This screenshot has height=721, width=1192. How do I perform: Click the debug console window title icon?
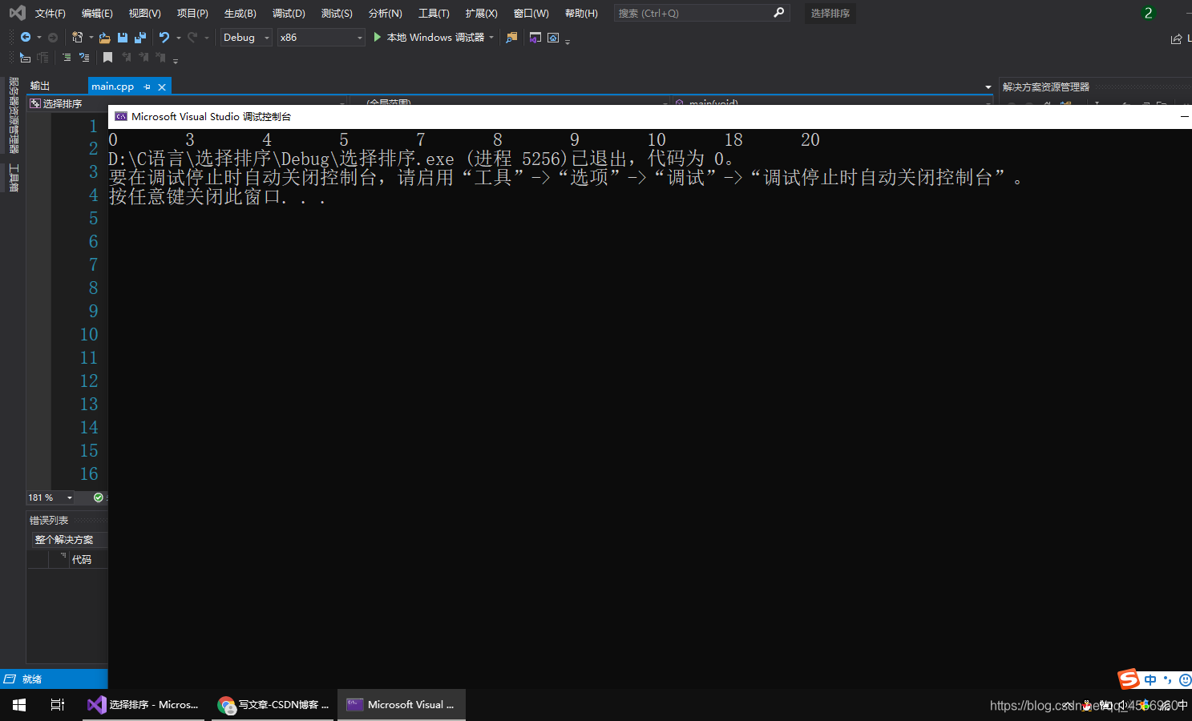point(121,116)
